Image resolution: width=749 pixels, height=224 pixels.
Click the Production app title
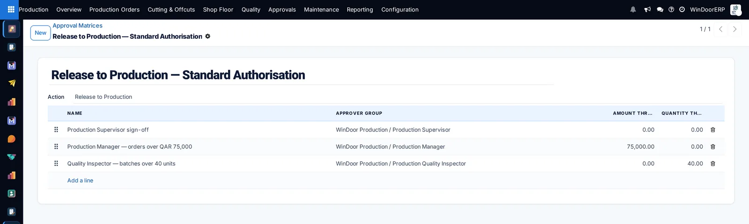[33, 9]
